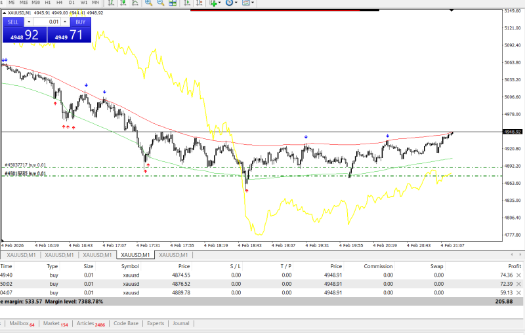Click the chart shift triangle marker
Screen dimensions: 525x335
pyautogui.click(x=451, y=10)
